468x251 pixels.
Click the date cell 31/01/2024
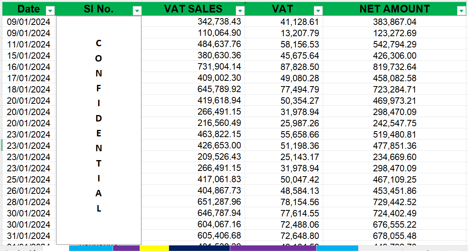click(29, 236)
